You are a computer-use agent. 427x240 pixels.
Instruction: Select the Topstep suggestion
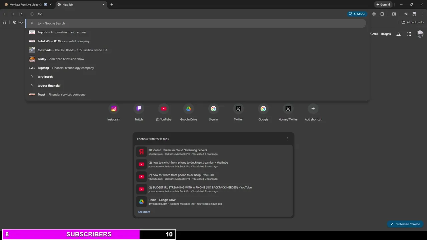(x=196, y=68)
